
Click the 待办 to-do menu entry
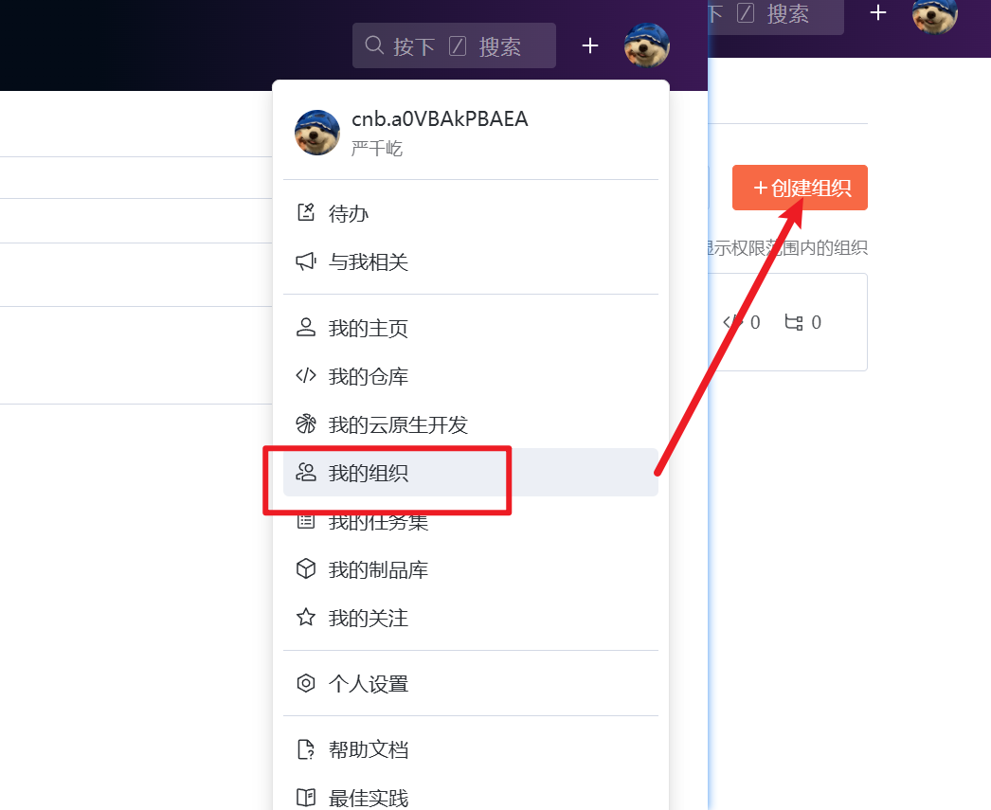coord(348,213)
